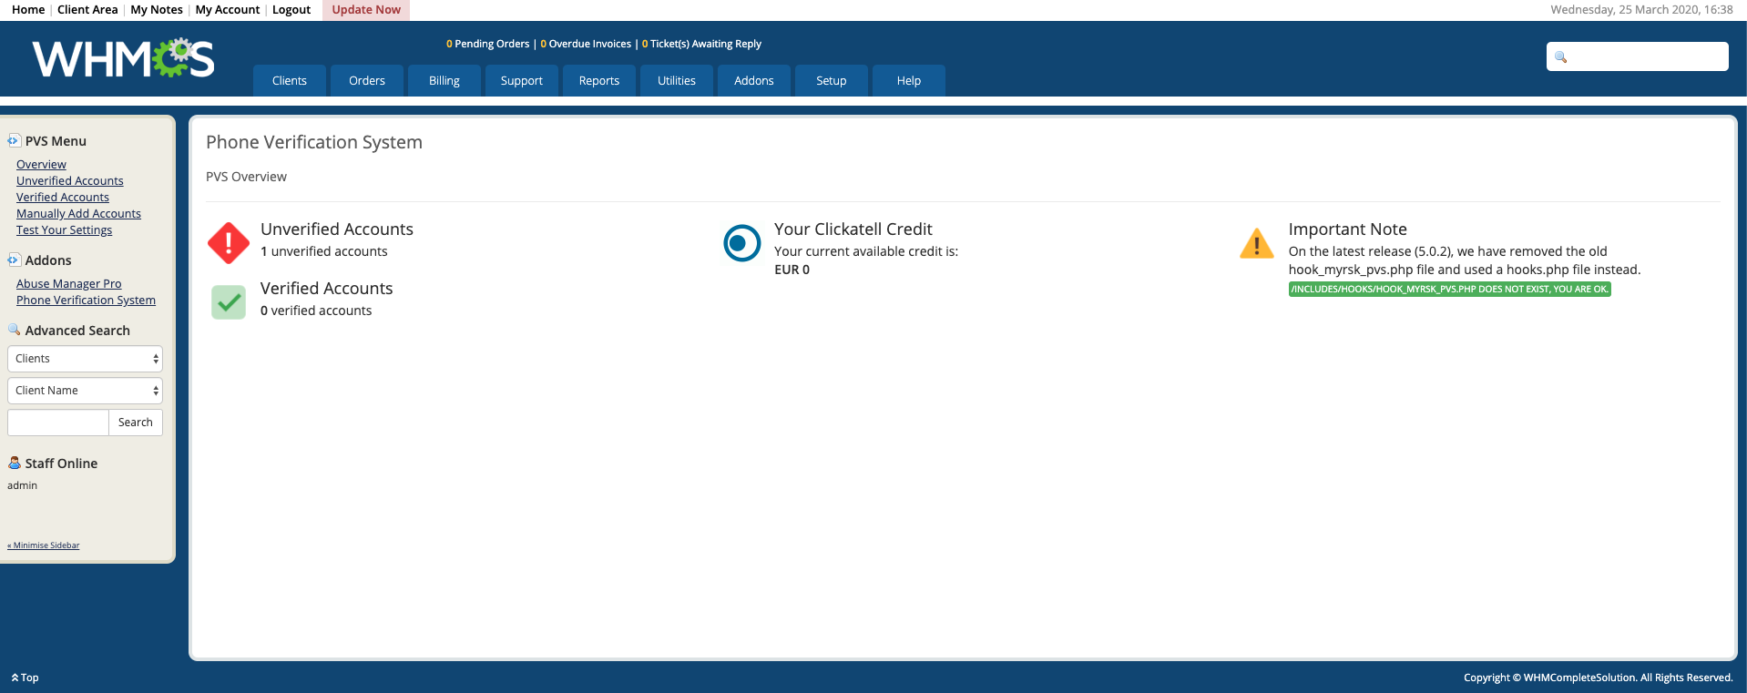This screenshot has height=693, width=1747.
Task: Click the Verified Accounts heading
Action: (326, 289)
